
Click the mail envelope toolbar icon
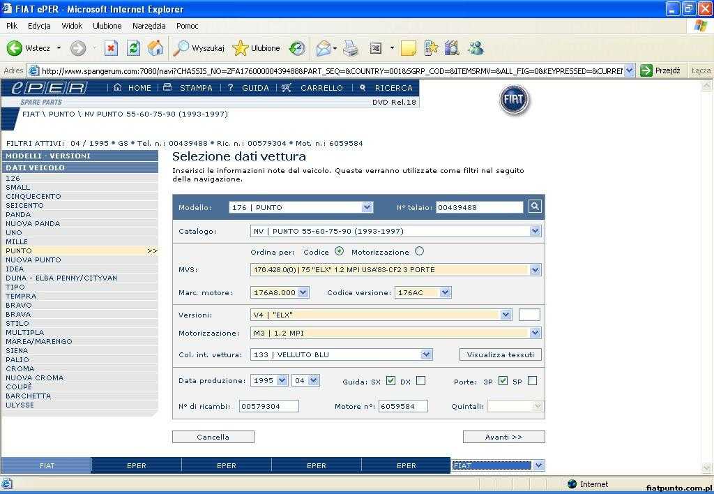coord(323,48)
